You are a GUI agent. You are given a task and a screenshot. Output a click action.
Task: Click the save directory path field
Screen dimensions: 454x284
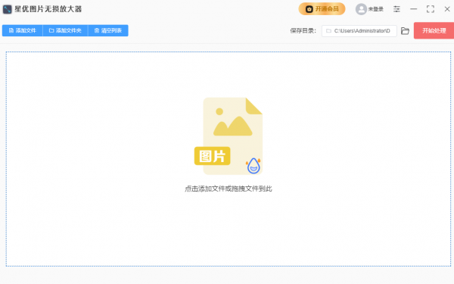click(x=359, y=31)
